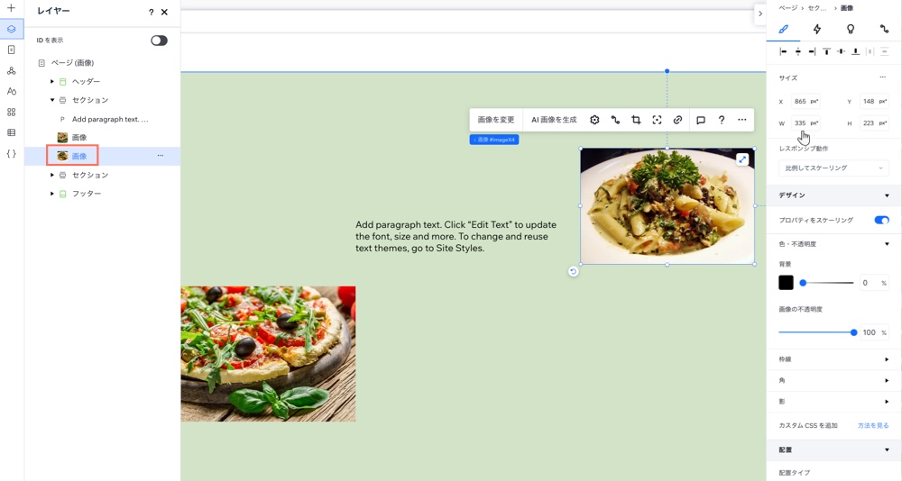Click the AI 画像を生成 button
Screen dimensions: 902x481
pyautogui.click(x=554, y=120)
